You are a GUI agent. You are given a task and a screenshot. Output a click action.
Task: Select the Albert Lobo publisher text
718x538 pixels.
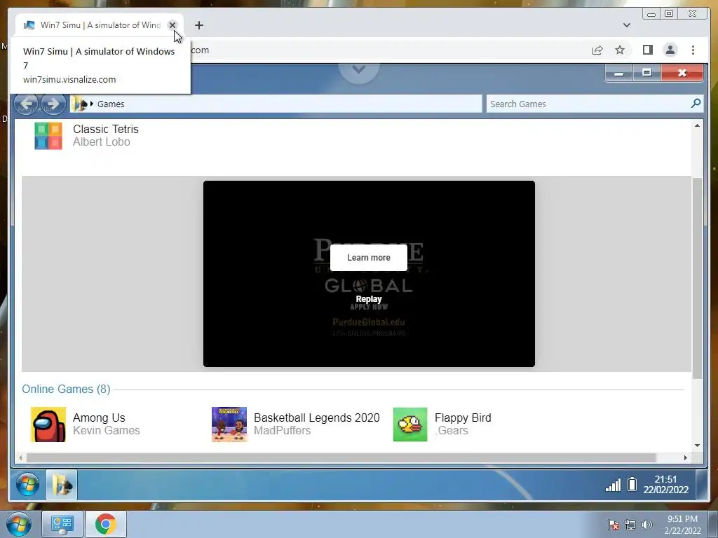[102, 142]
